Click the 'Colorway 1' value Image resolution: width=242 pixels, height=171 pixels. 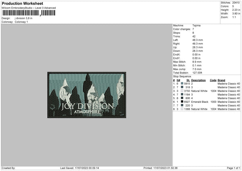point(21,22)
